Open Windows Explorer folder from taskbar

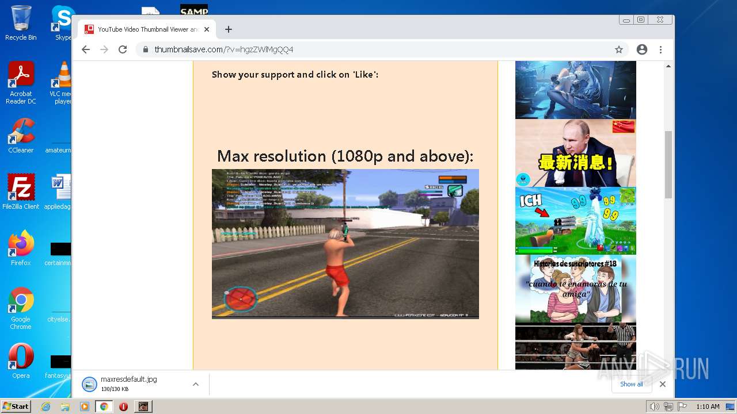pos(65,407)
